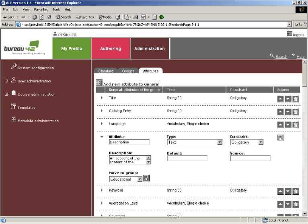Image resolution: width=308 pixels, height=224 pixels.
Task: Open Metadata administration in the sidebar
Action: point(38,121)
